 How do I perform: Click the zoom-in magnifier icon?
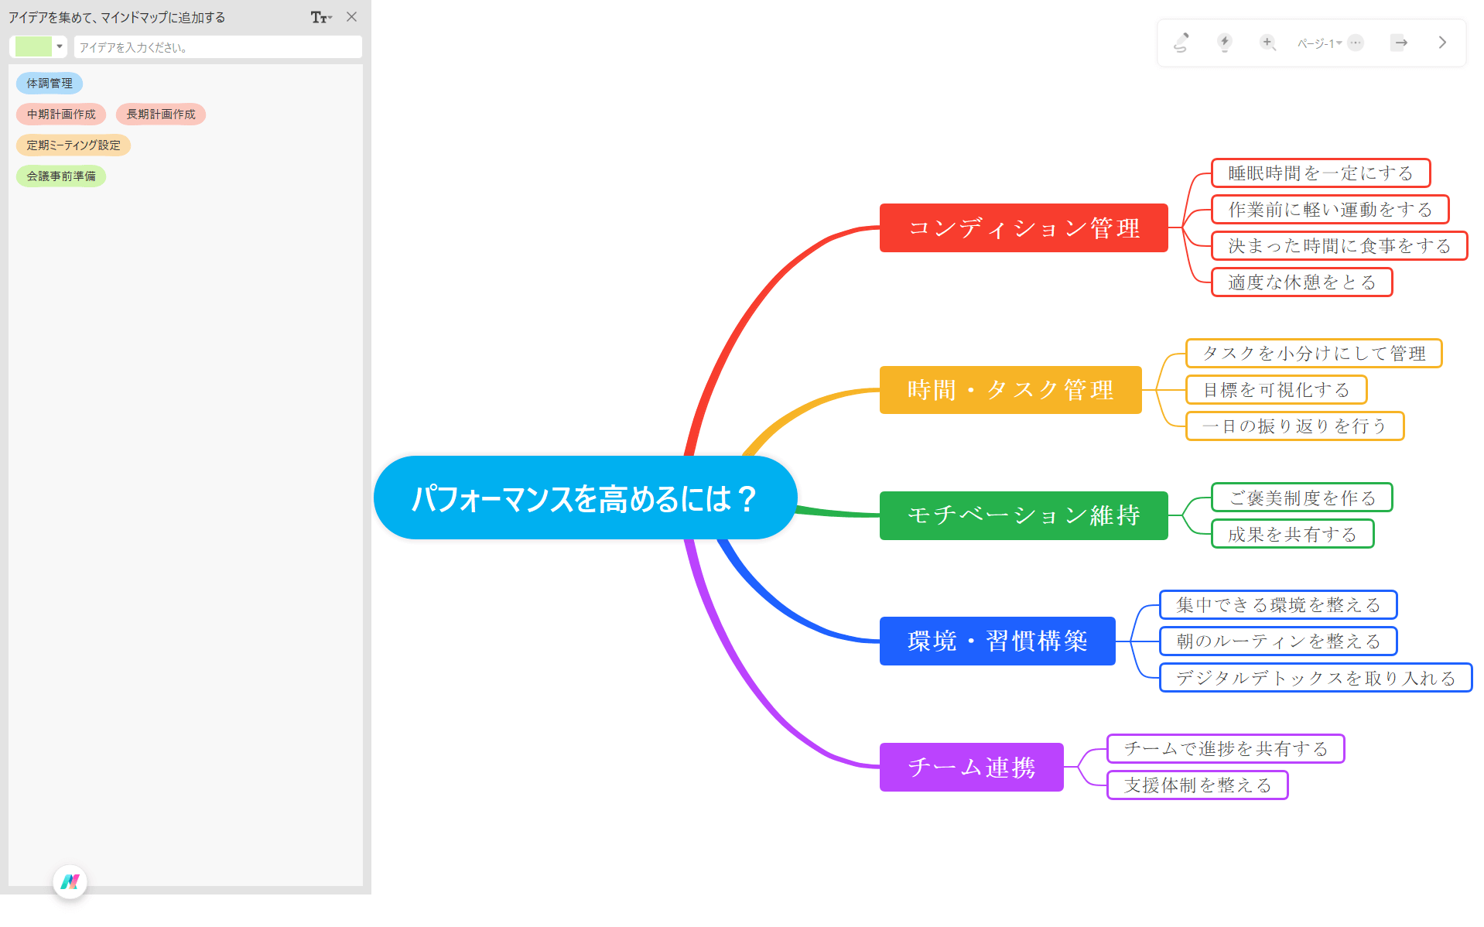tap(1267, 43)
